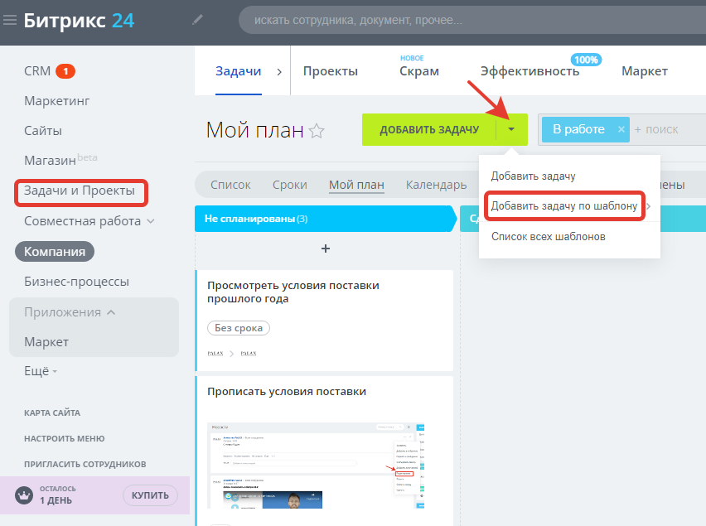Screen dimensions: 706x526
Task: Open Бизнес-процессы section
Action: (x=76, y=282)
